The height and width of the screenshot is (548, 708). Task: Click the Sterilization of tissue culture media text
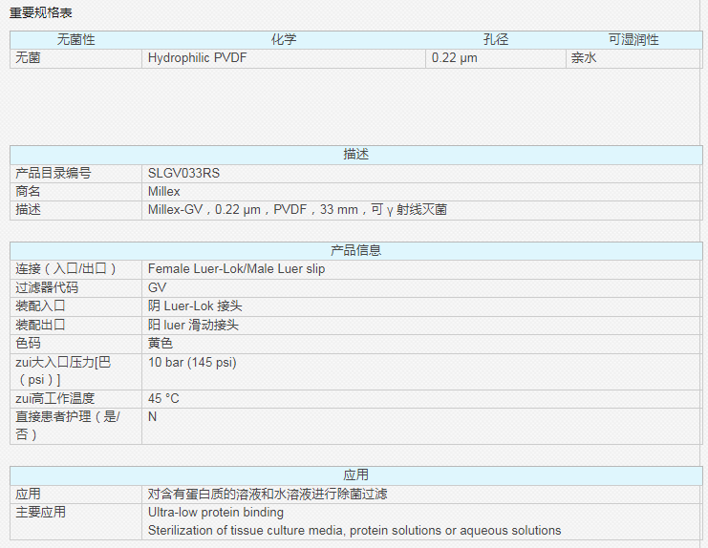tap(354, 531)
